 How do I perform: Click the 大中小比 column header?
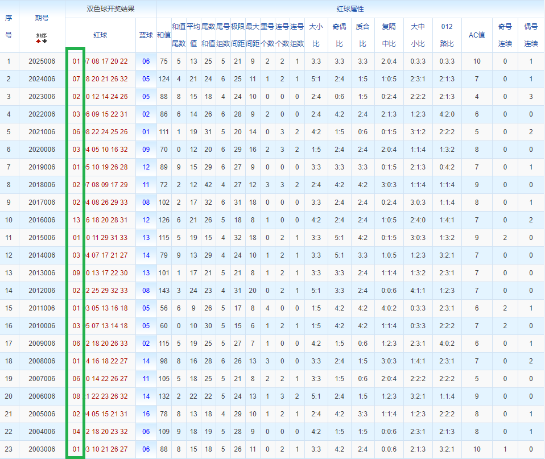pos(418,35)
